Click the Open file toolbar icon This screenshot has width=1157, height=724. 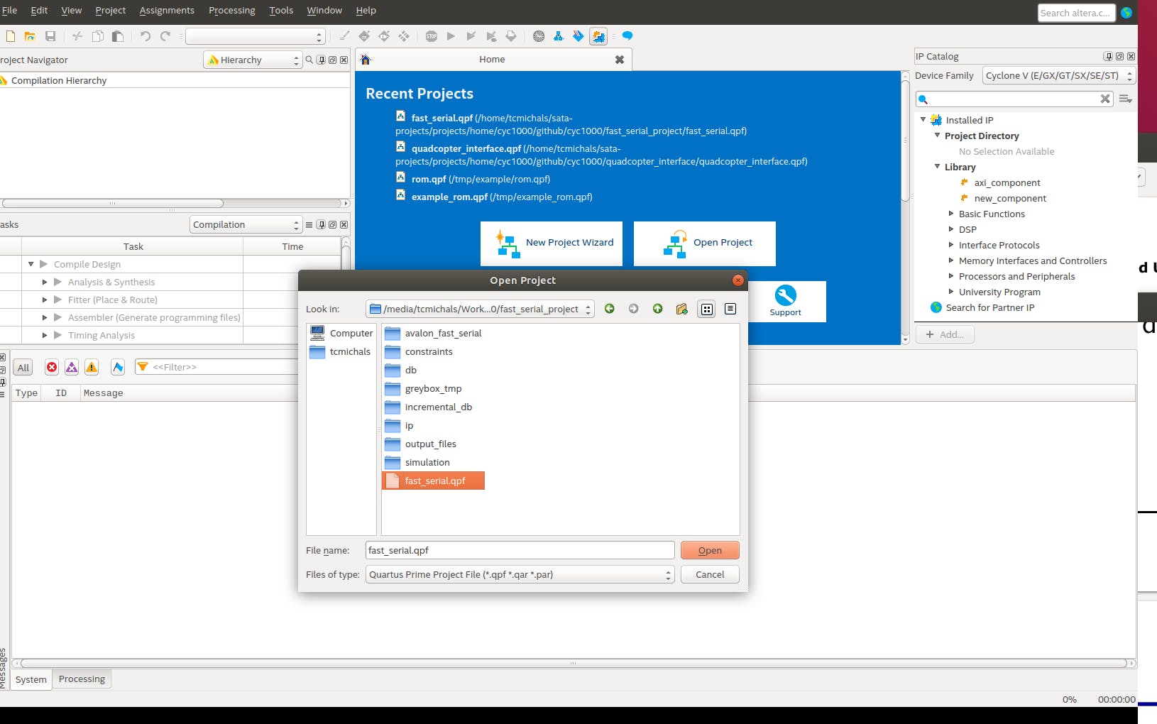(x=30, y=36)
